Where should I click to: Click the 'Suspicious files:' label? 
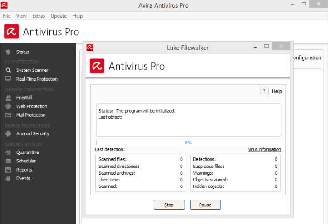point(209,166)
